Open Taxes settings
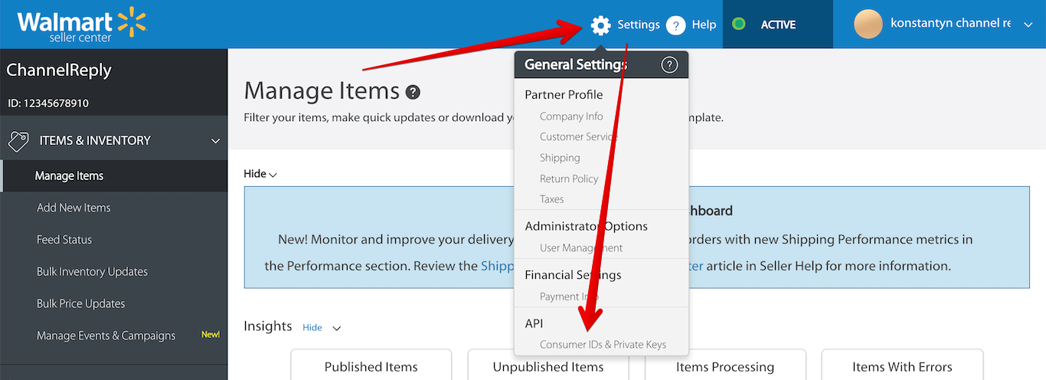 coord(551,199)
